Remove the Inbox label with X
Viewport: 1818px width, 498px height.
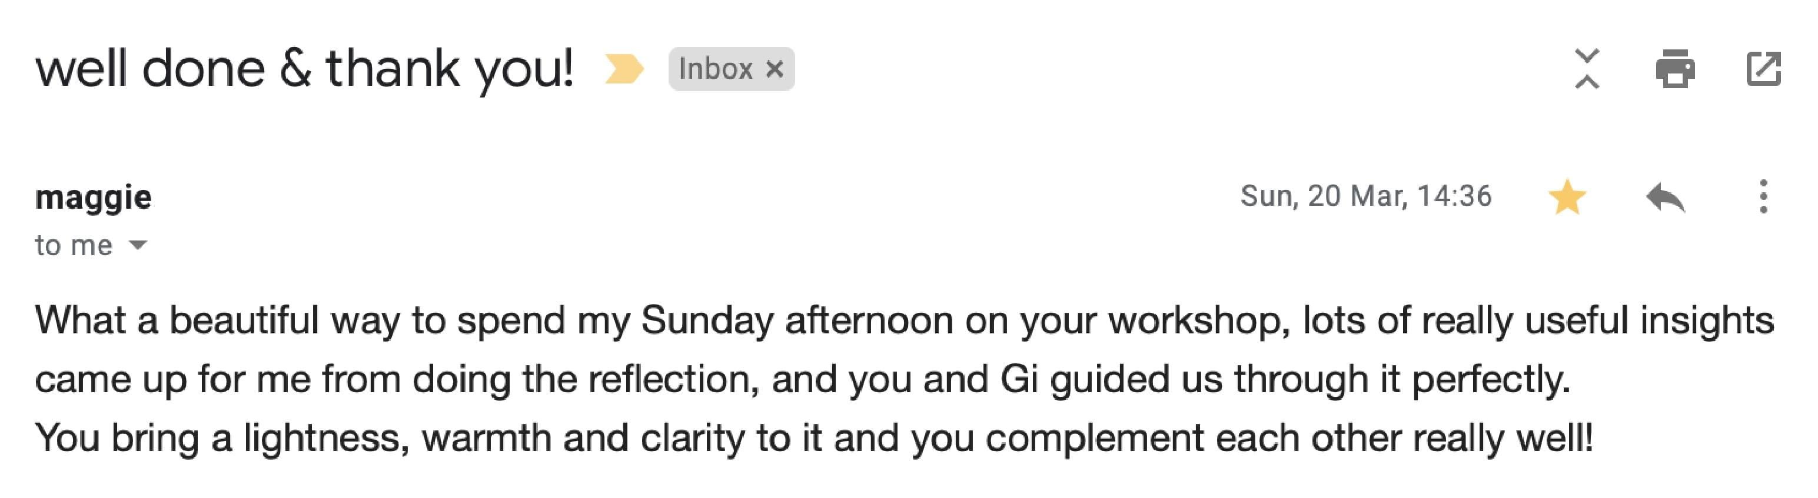pyautogui.click(x=775, y=69)
